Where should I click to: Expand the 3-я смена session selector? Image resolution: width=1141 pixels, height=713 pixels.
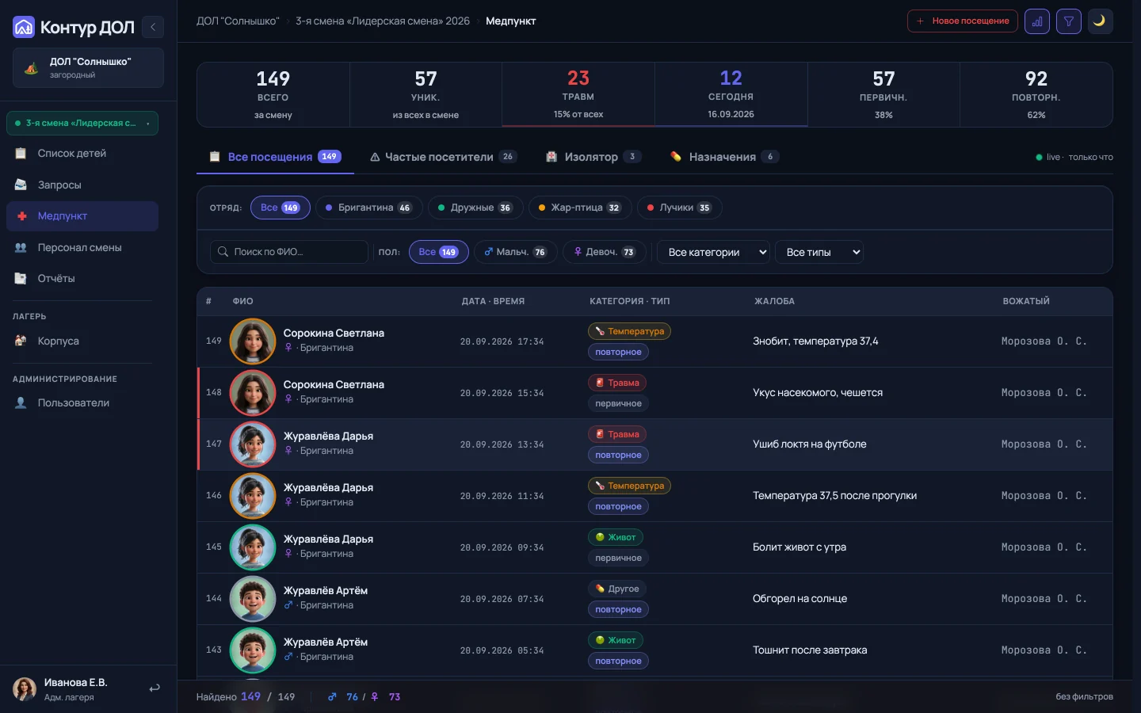pos(82,124)
